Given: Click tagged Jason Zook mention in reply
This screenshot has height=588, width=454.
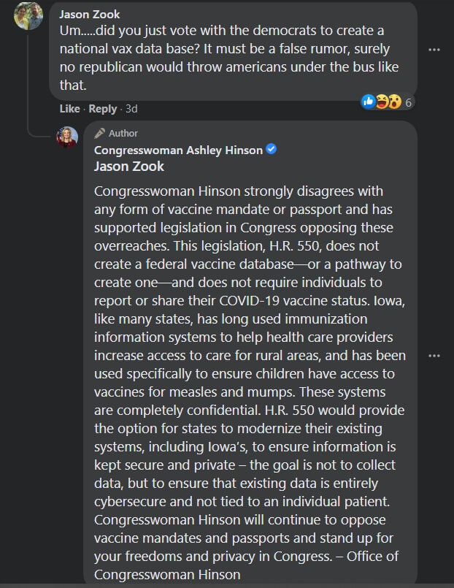Looking at the screenshot, I should pos(128,166).
